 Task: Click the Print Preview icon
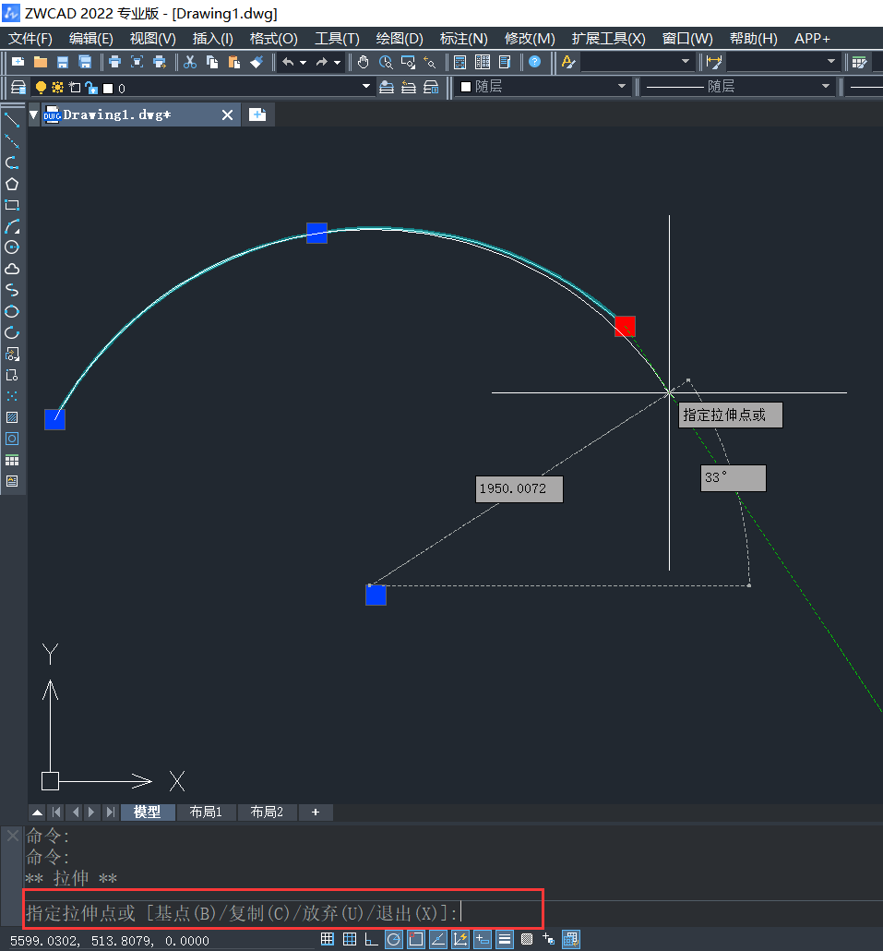pos(137,62)
